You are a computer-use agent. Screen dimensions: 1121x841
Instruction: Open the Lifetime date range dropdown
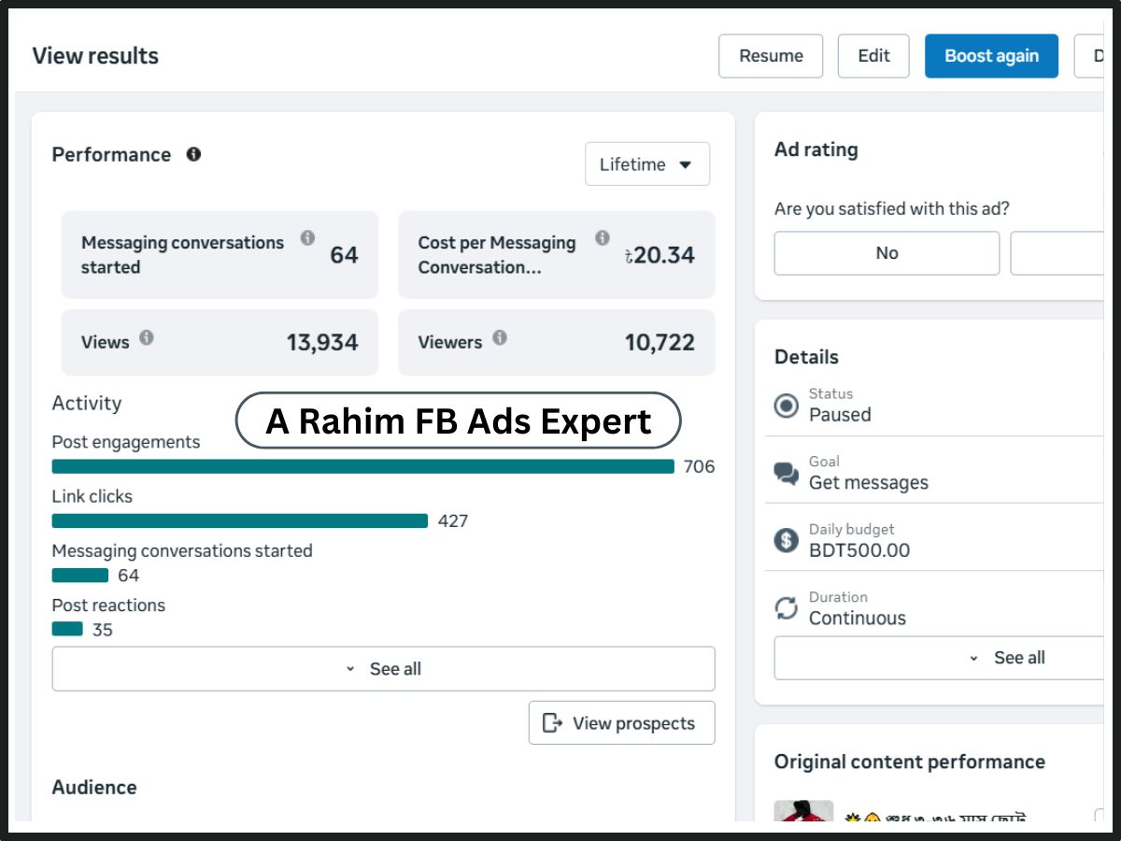[647, 164]
